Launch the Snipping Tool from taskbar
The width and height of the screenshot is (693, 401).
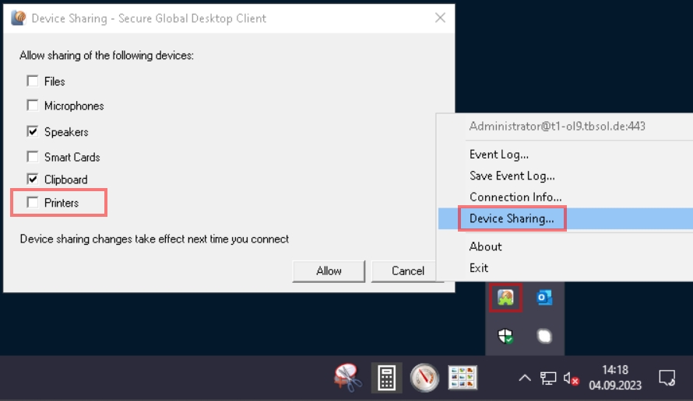348,378
